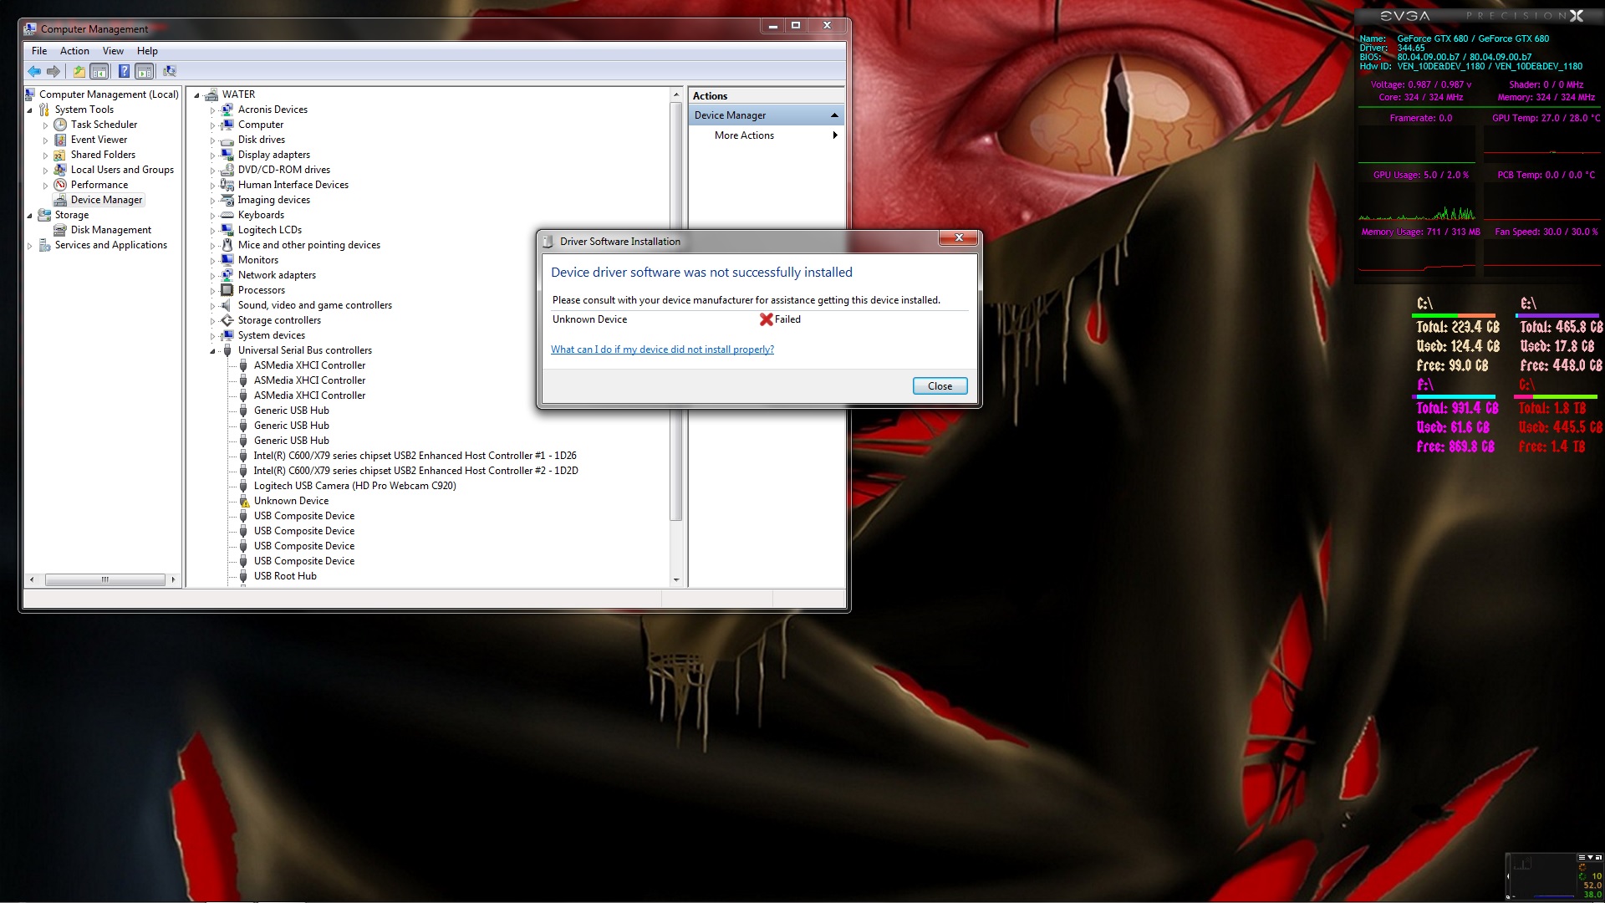Select the Unknown Device warning icon

click(x=244, y=502)
